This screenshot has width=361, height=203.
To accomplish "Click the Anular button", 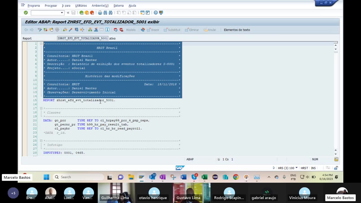I will click(210, 30).
